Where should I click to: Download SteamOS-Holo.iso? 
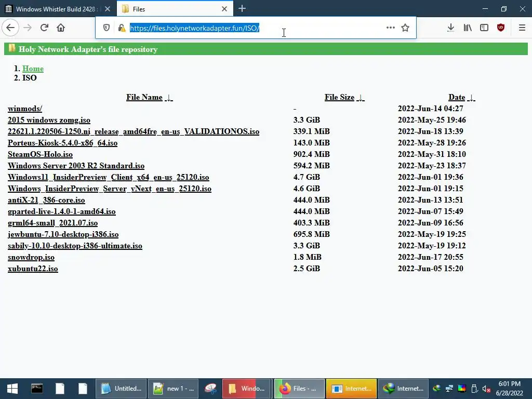(40, 154)
